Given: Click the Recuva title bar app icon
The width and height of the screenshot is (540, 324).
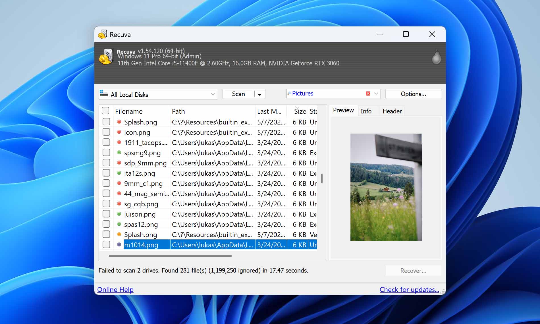Looking at the screenshot, I should 103,34.
